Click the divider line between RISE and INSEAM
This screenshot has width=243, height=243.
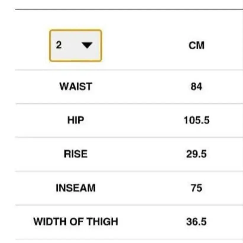pos(129,171)
